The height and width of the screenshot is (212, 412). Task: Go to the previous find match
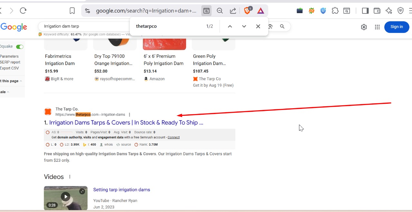pyautogui.click(x=230, y=26)
